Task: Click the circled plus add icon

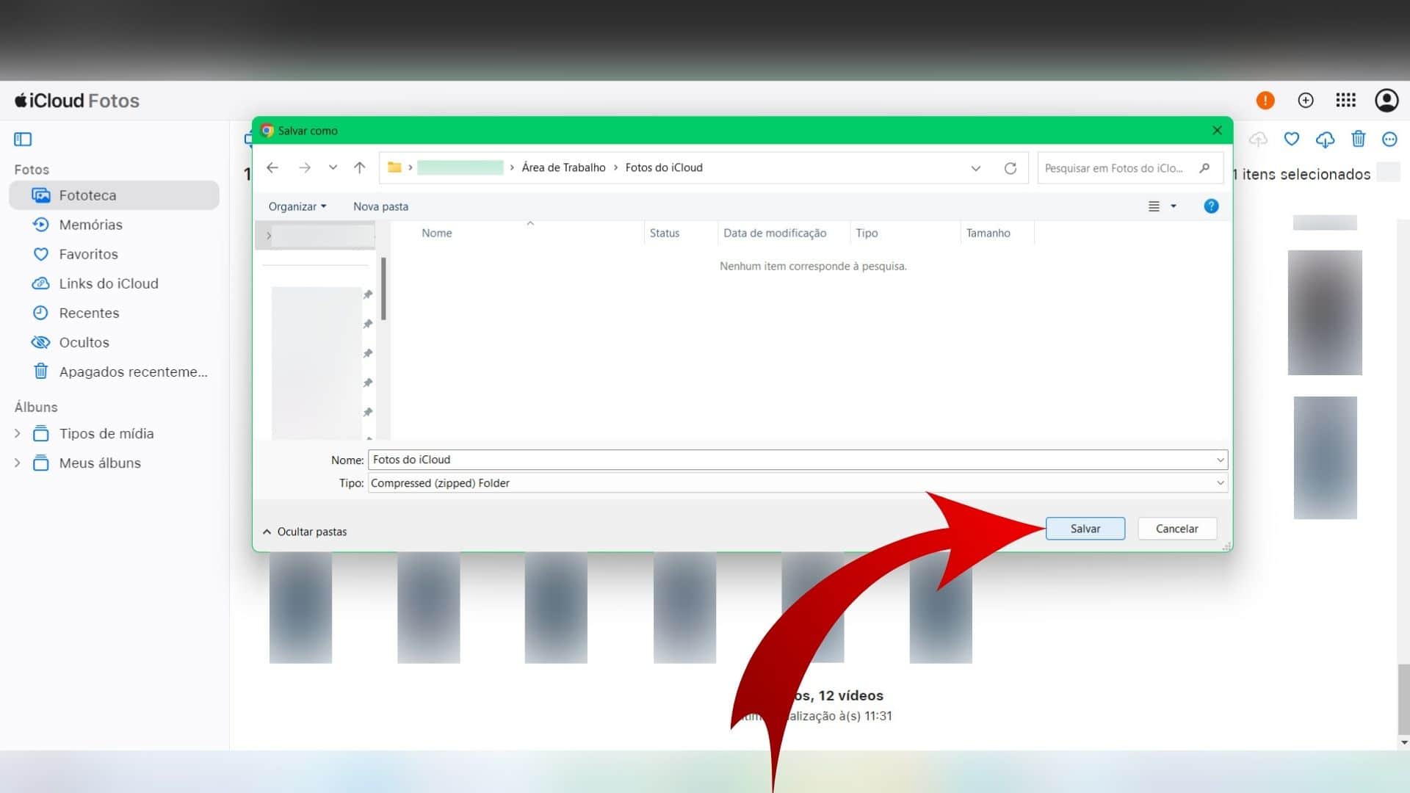Action: click(1306, 101)
